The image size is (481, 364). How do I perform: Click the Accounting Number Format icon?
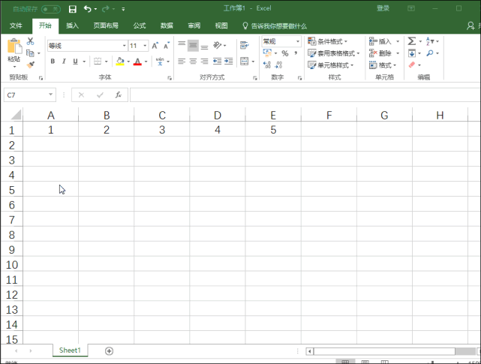(267, 53)
